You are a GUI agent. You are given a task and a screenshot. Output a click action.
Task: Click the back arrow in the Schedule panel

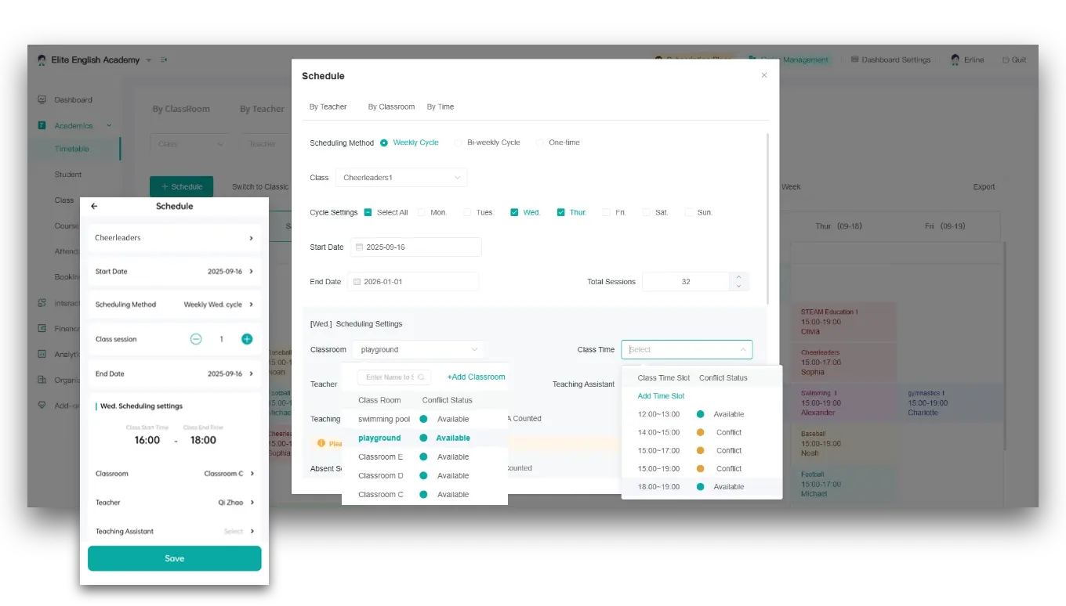tap(94, 206)
